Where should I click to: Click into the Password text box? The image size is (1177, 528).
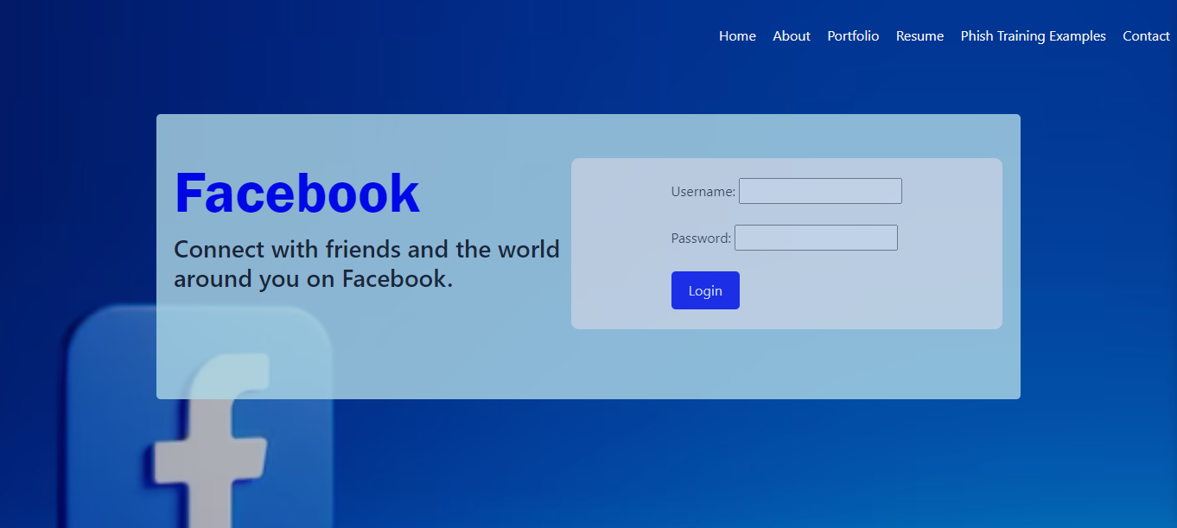816,238
